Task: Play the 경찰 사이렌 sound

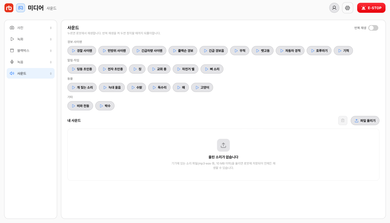Action: 82,51
